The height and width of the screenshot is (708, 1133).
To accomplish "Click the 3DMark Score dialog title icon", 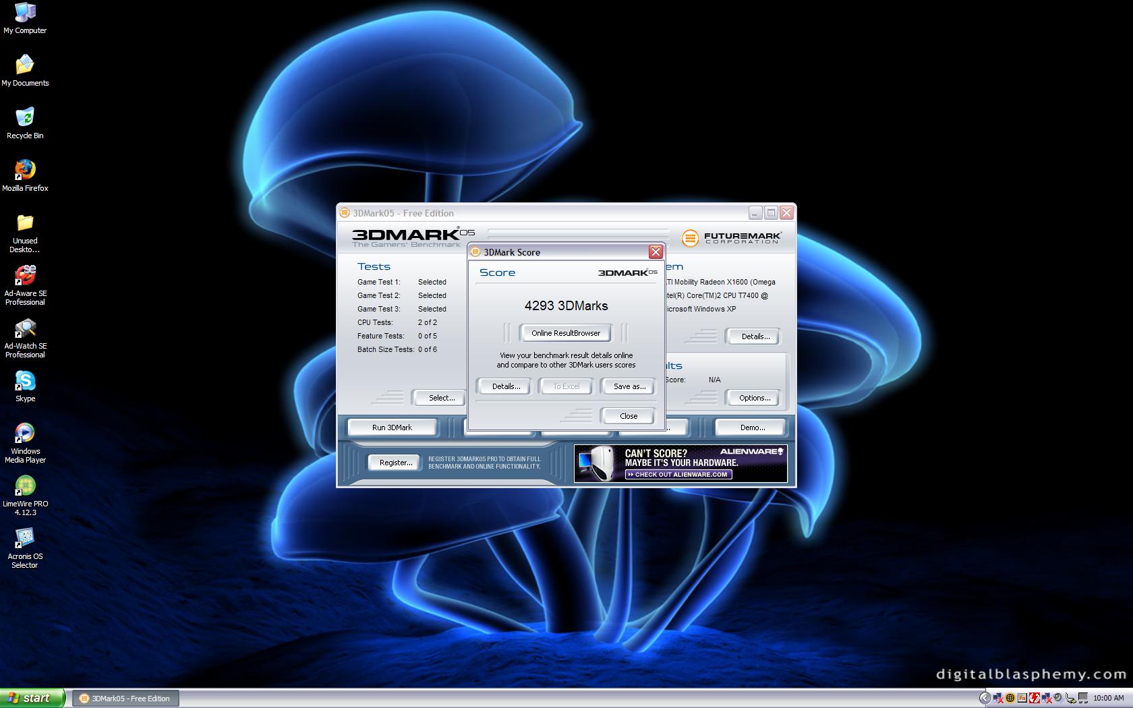I will pos(475,252).
